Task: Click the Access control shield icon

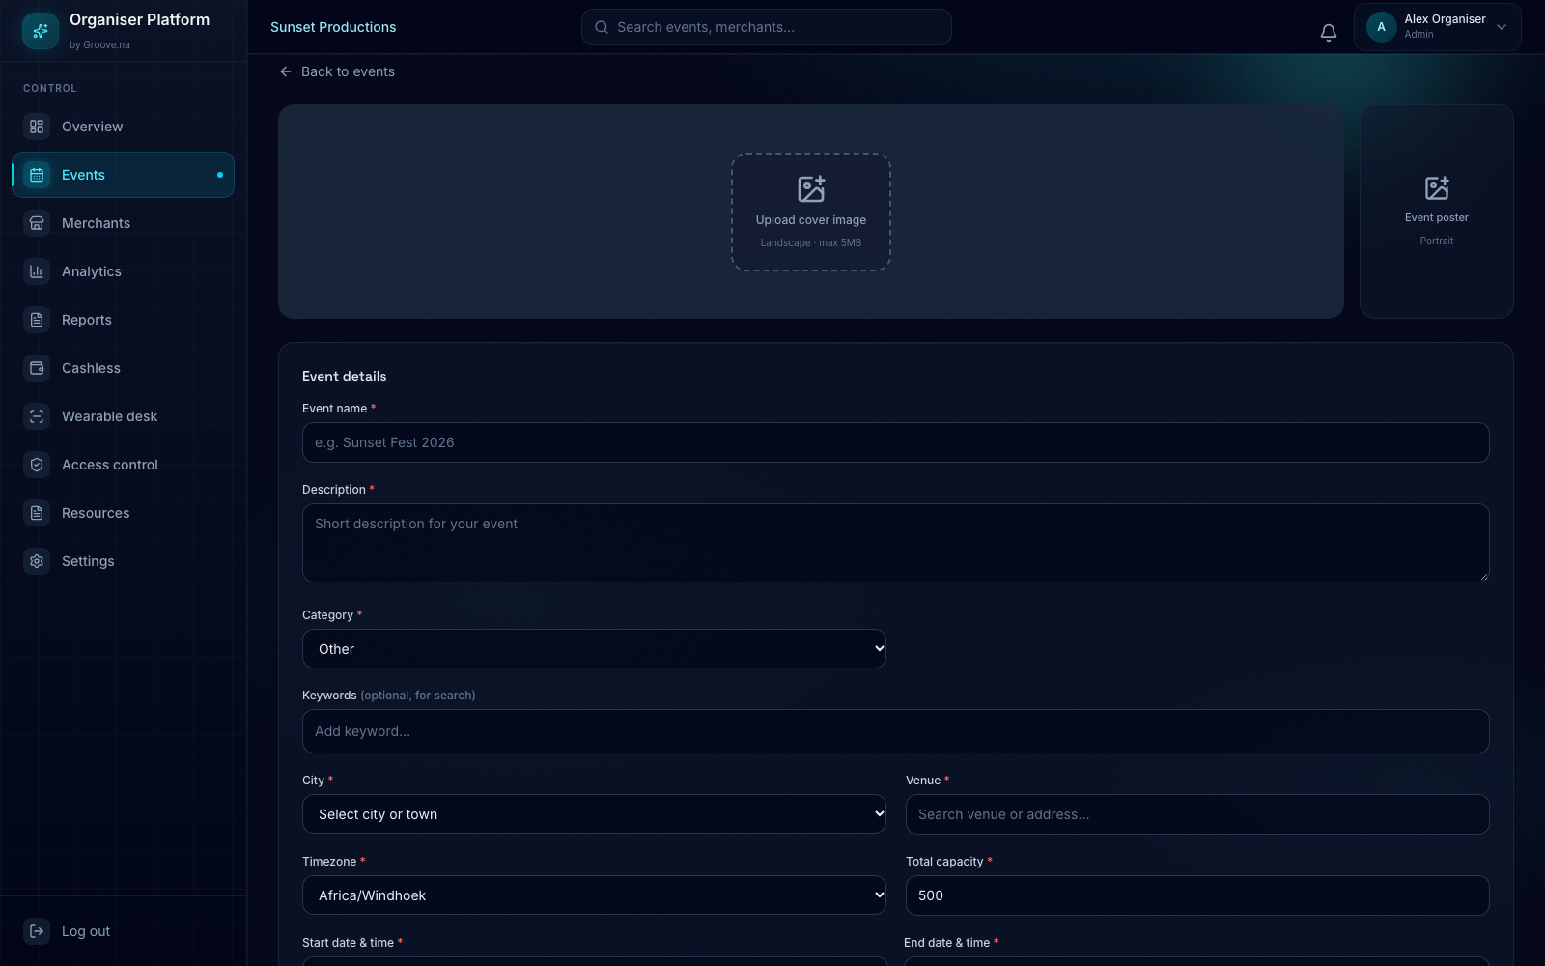Action: pyautogui.click(x=37, y=465)
